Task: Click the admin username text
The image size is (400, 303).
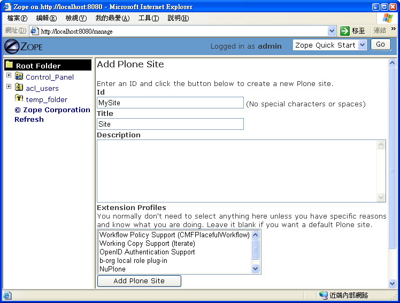Action: point(270,46)
